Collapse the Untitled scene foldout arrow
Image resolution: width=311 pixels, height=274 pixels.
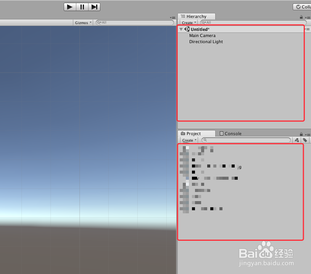[181, 29]
